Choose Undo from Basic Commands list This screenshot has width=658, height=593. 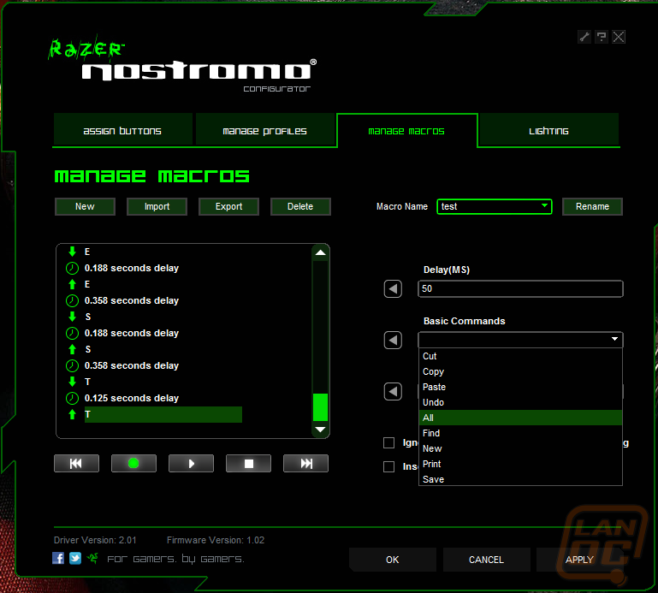pyautogui.click(x=520, y=402)
